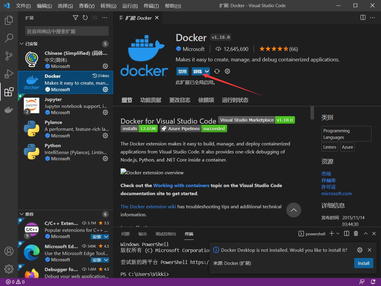This screenshot has width=381, height=286.
Task: Kill terminal with trash icon
Action: tap(356, 234)
